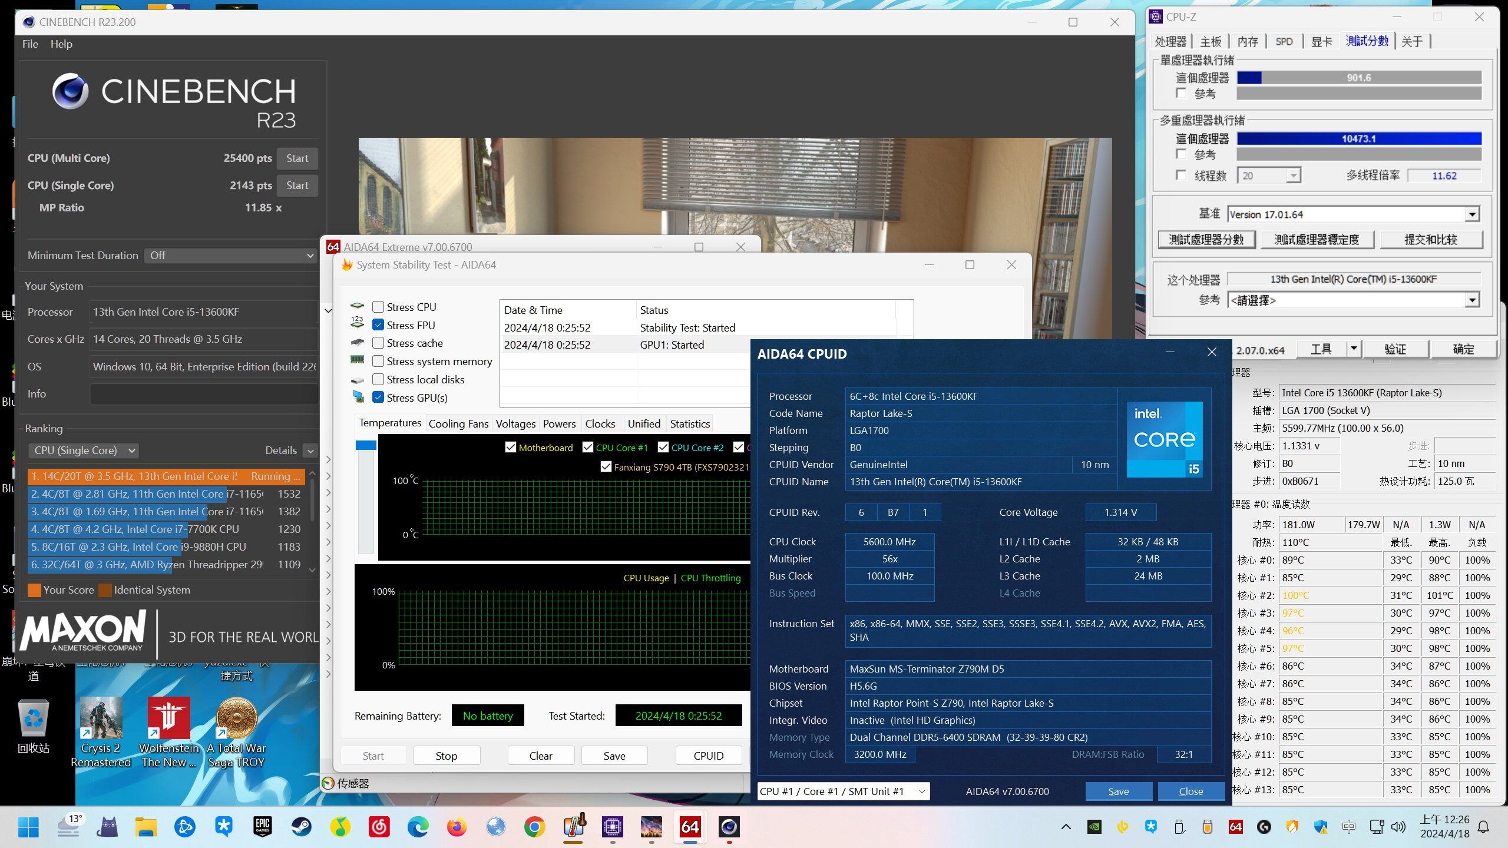Viewport: 1508px width, 848px height.
Task: Toggle the Motherboard temperature graph checkbox
Action: [511, 448]
